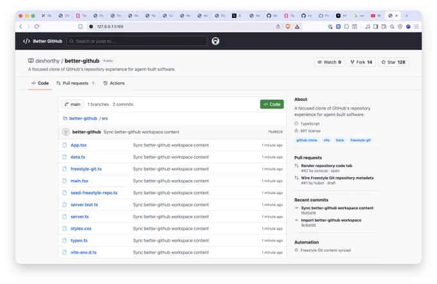Reload the page with refresh icon

[x=37, y=26]
